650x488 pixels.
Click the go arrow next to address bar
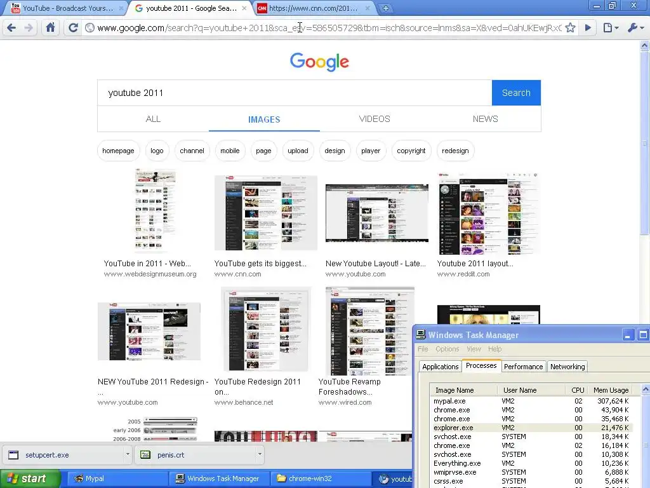(x=588, y=28)
